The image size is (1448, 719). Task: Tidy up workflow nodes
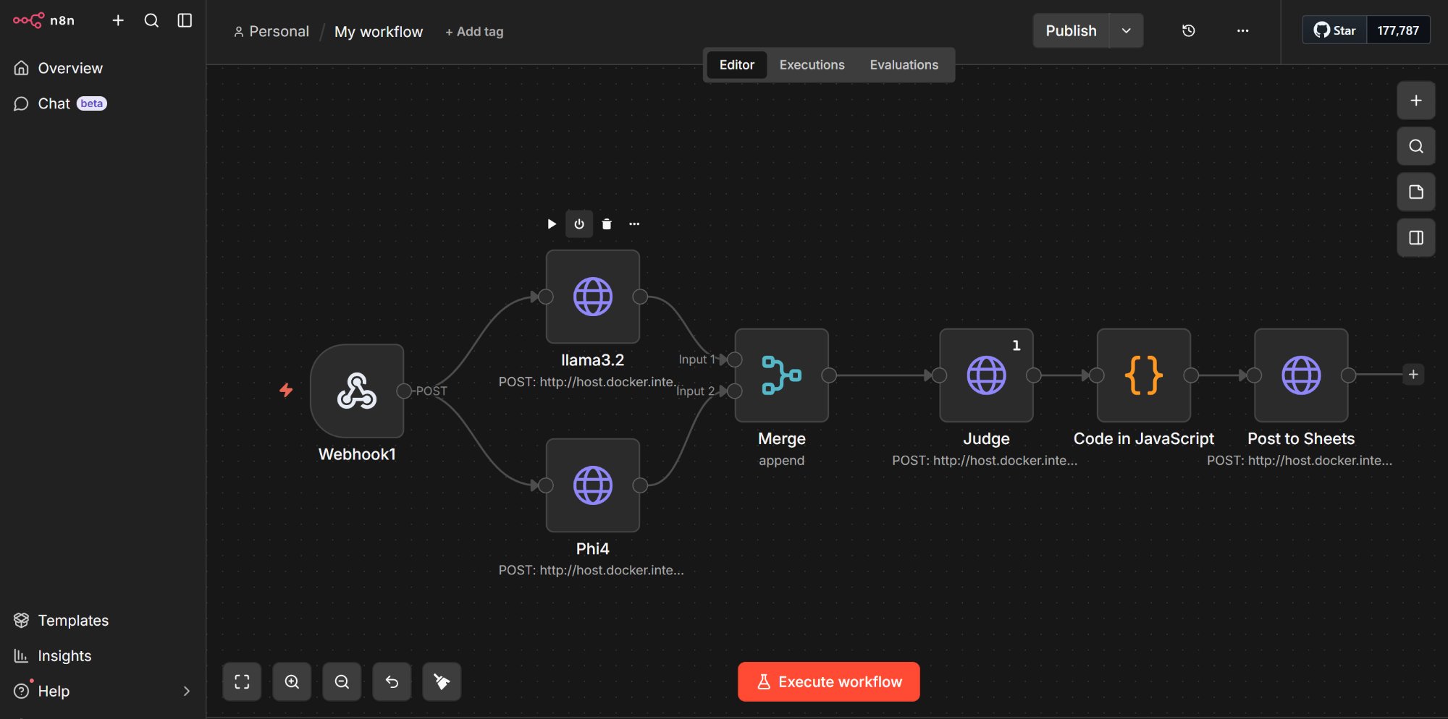coord(442,681)
